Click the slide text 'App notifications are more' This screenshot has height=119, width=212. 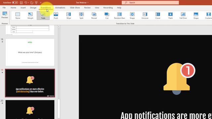point(166,115)
